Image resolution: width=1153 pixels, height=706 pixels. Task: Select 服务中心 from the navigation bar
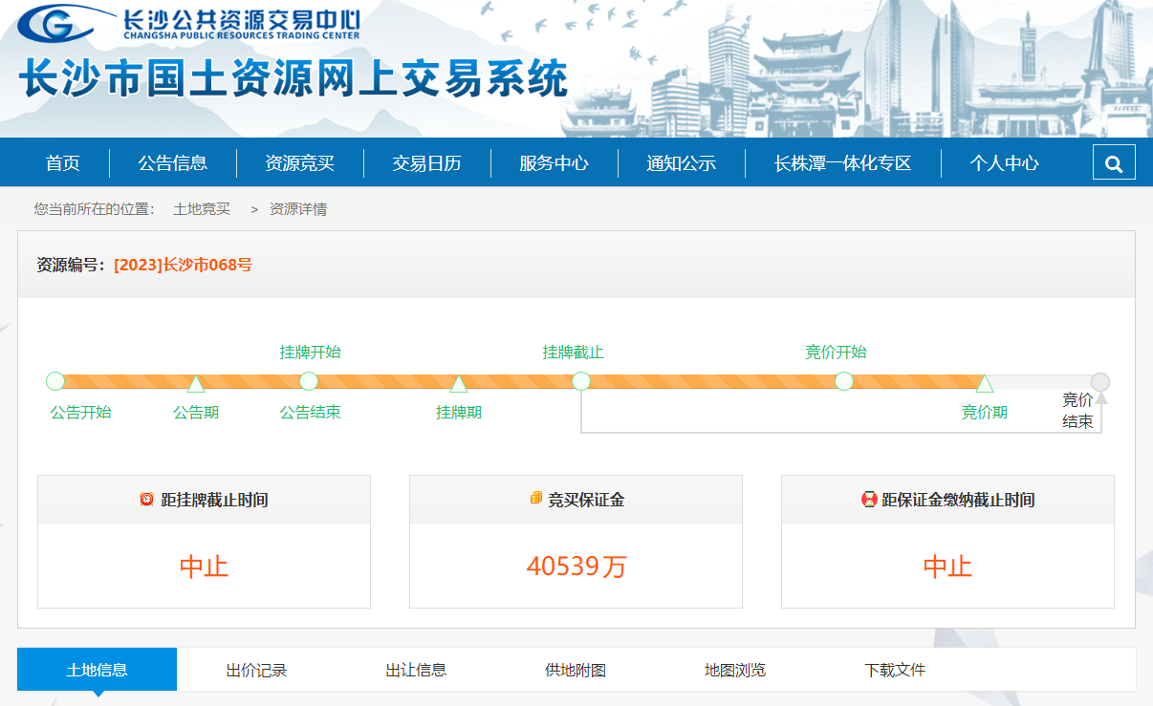coord(555,163)
